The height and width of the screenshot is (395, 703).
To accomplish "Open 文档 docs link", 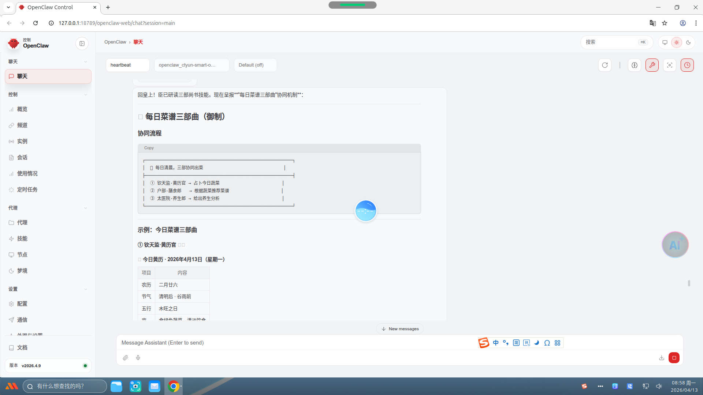I will click(48, 347).
